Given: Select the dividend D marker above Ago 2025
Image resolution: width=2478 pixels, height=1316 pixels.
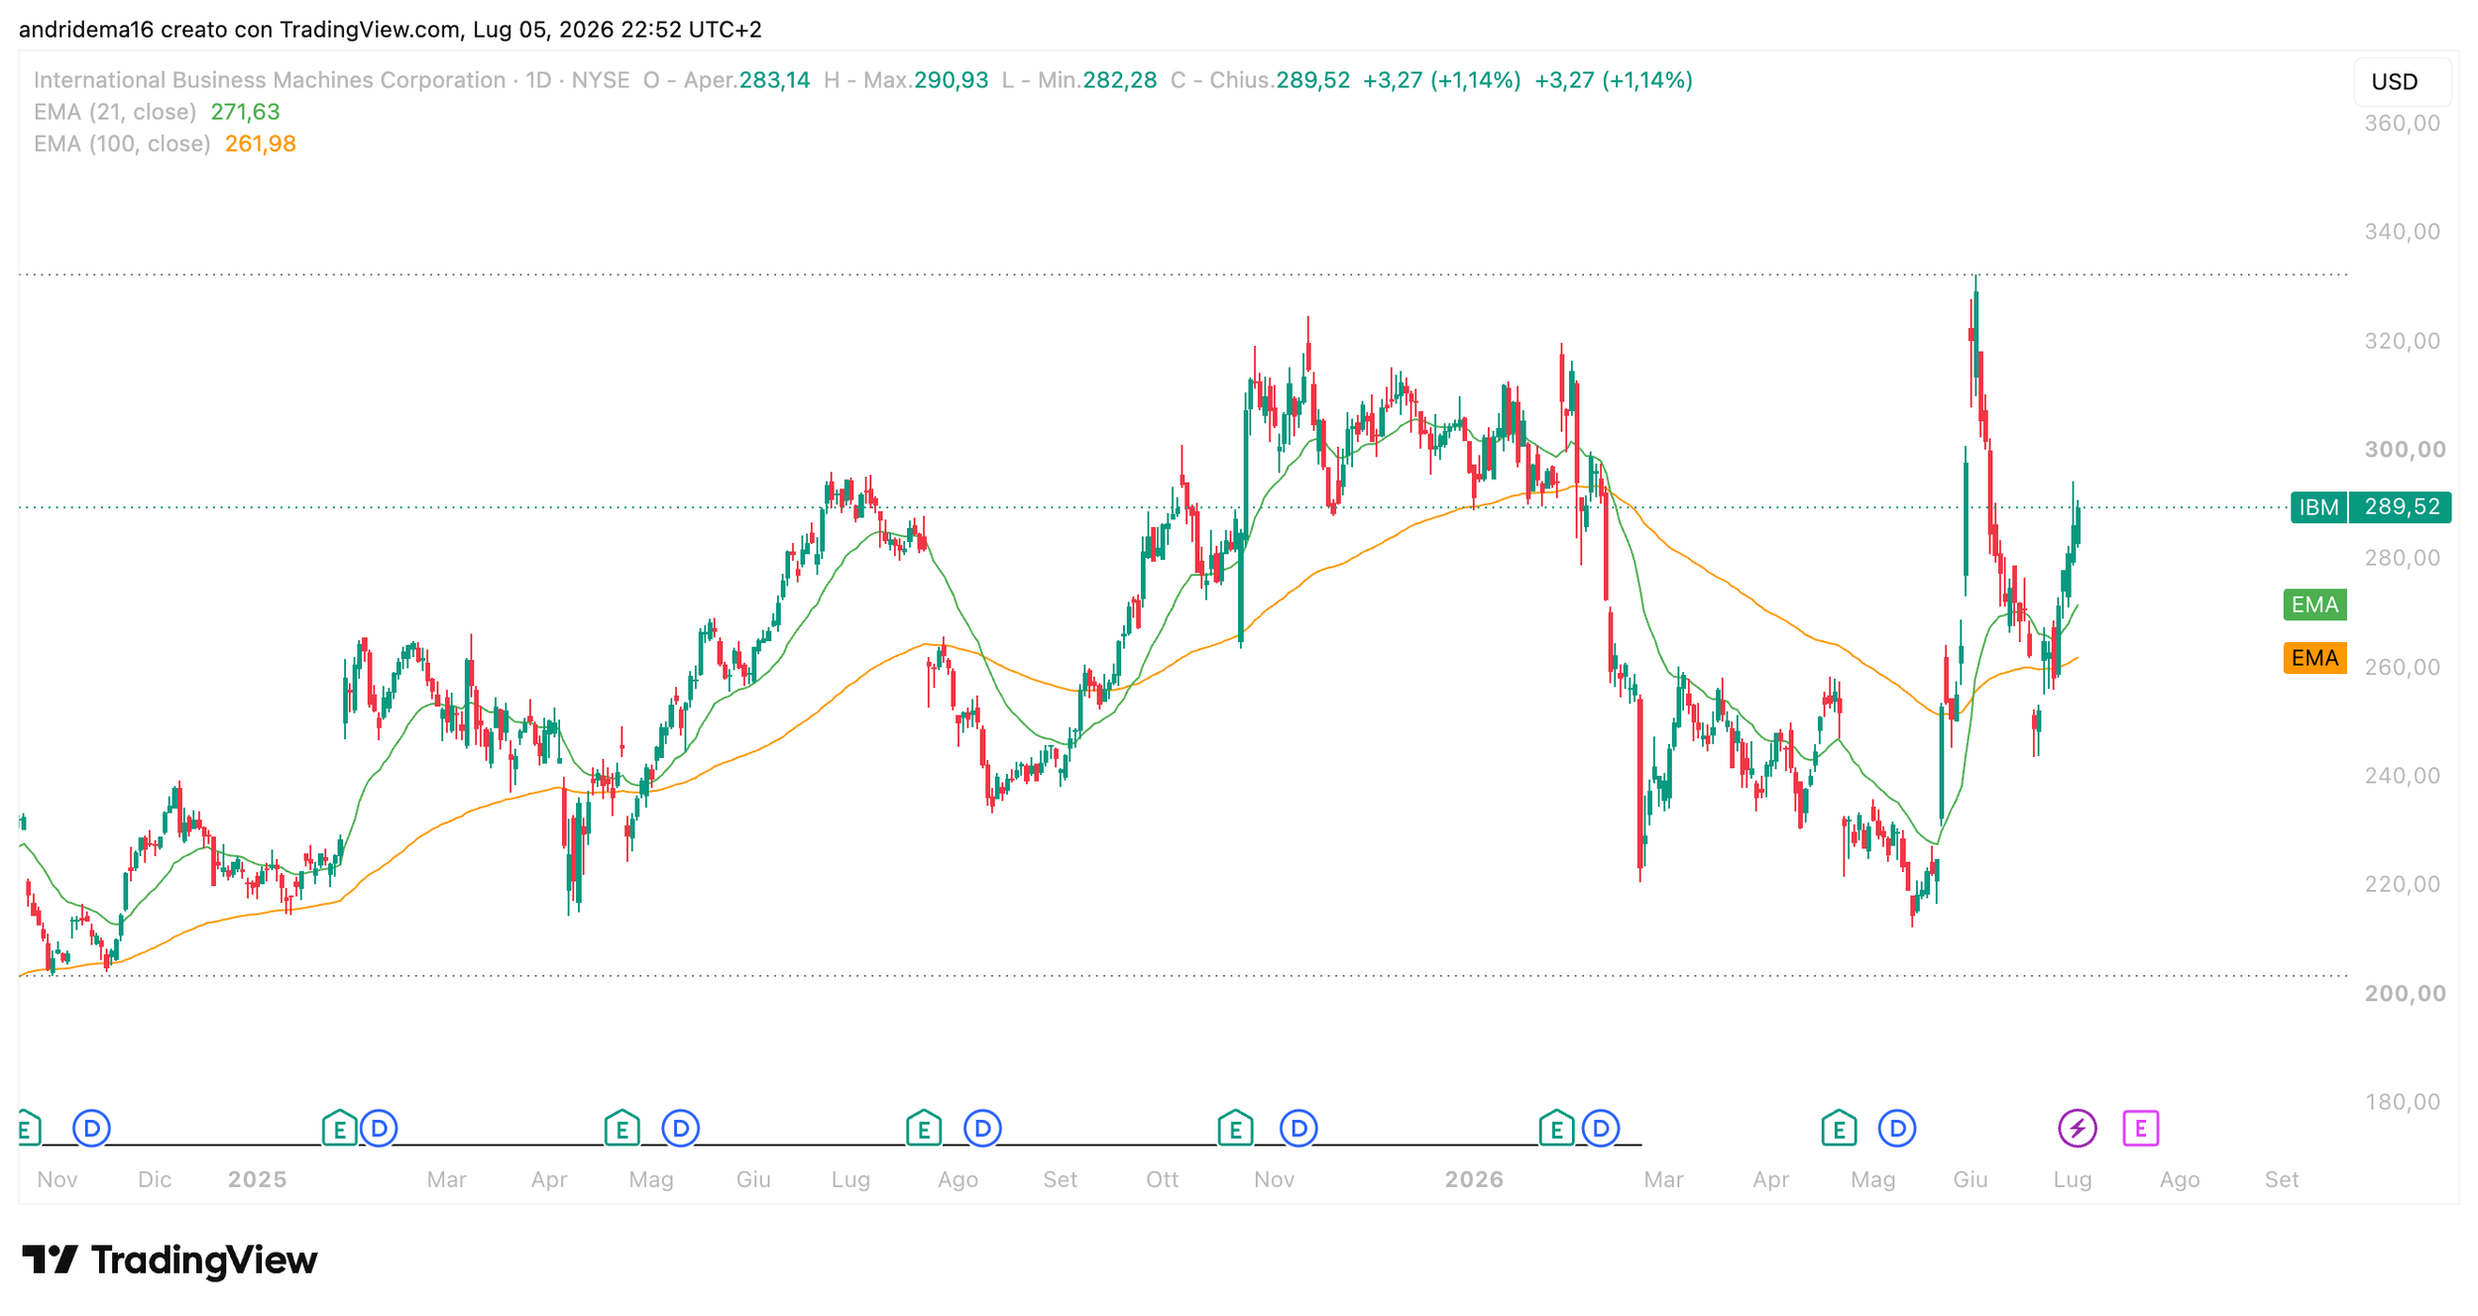Looking at the screenshot, I should click(x=982, y=1128).
